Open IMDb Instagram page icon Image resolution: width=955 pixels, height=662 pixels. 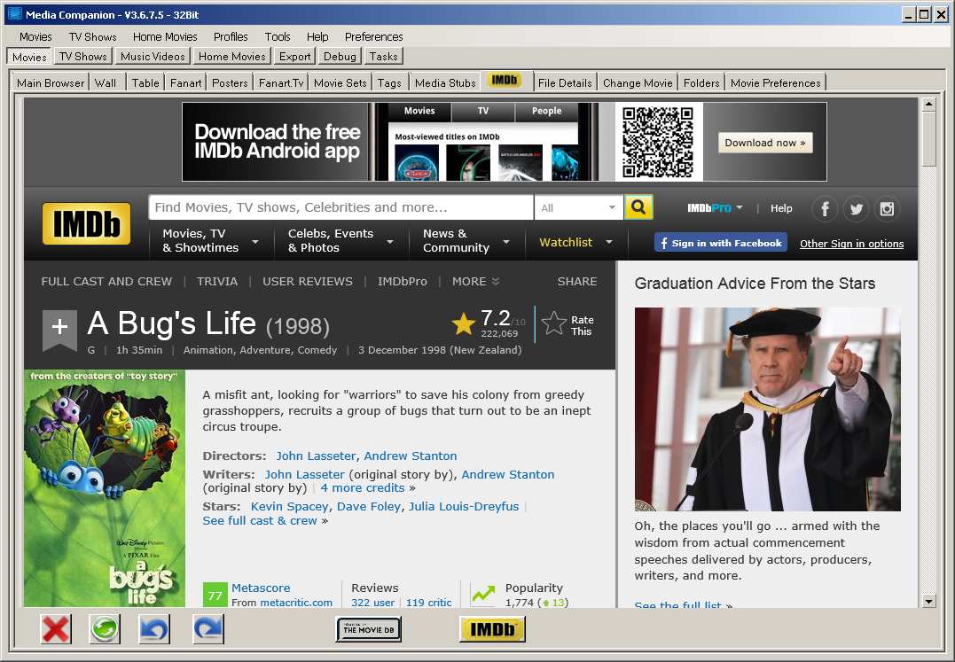[887, 208]
